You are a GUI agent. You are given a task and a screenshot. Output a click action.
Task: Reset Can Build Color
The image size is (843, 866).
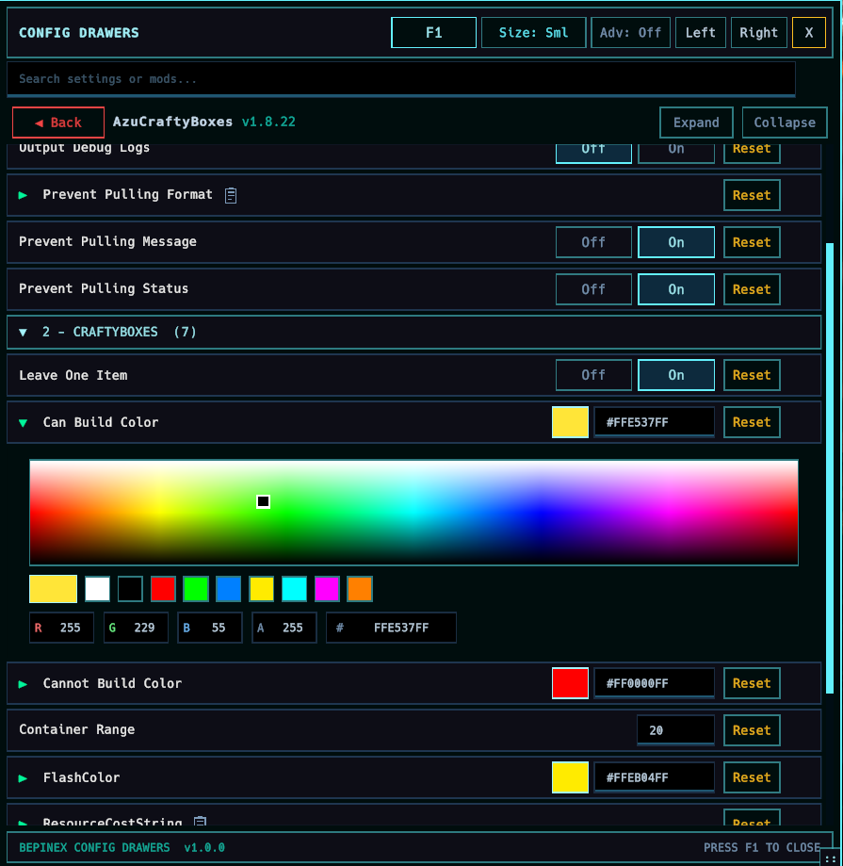[x=752, y=422]
